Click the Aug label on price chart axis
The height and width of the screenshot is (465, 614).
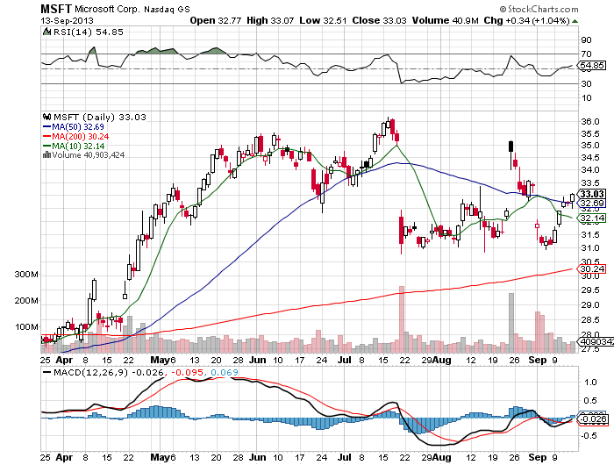tap(442, 360)
